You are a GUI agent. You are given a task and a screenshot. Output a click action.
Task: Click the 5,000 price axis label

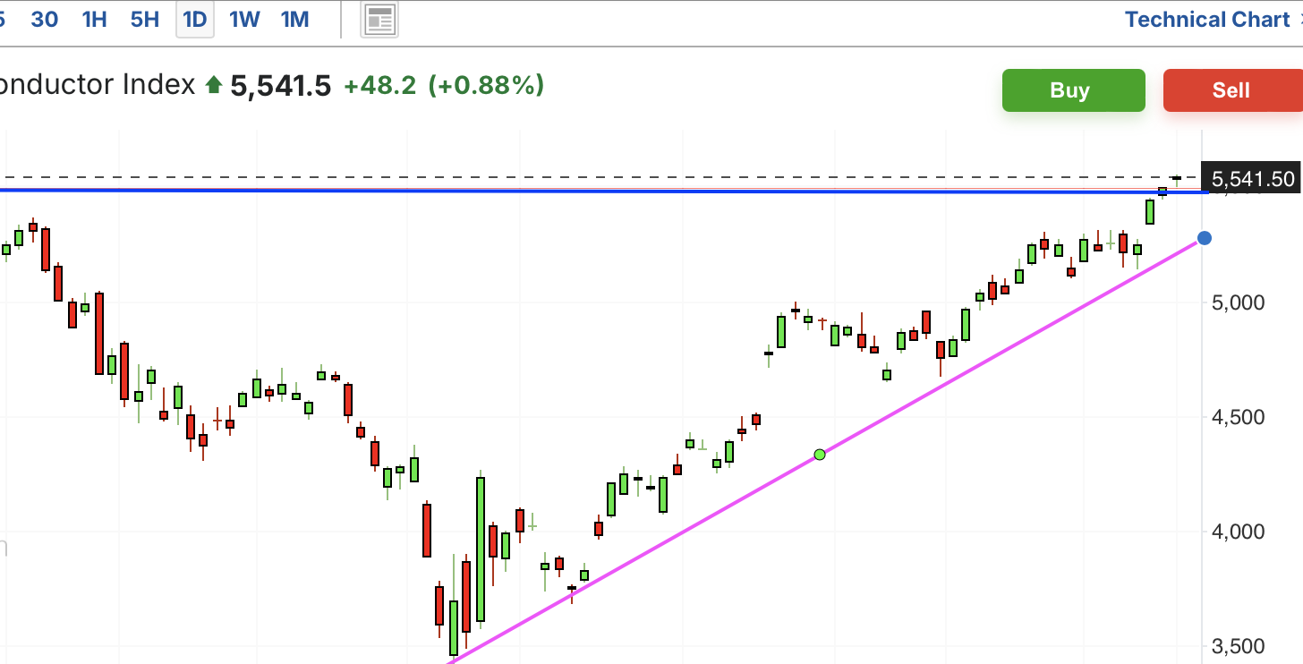coord(1239,302)
